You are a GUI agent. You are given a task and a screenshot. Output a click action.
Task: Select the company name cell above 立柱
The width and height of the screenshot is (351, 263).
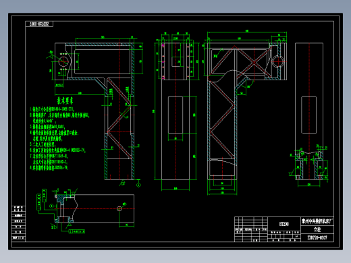[317, 221]
